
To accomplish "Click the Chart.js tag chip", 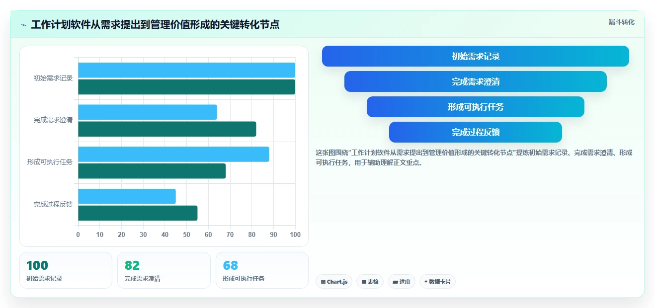I will 334,282.
